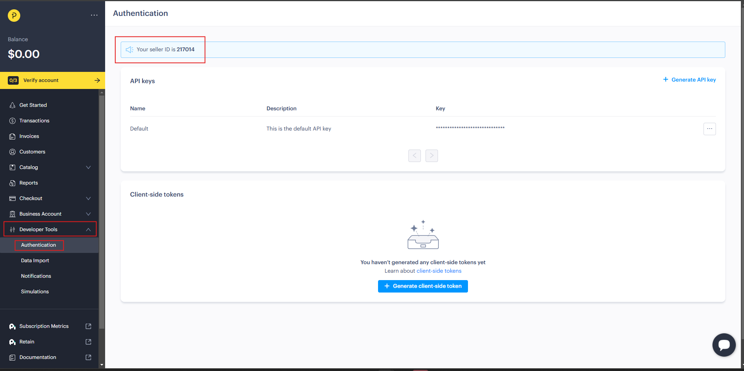
Task: Expand the Business Account section
Action: coord(88,214)
